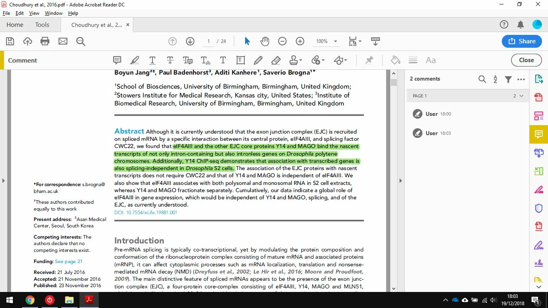Image resolution: width=548 pixels, height=308 pixels.
Task: Select the strikethrough text tool
Action: [170, 60]
